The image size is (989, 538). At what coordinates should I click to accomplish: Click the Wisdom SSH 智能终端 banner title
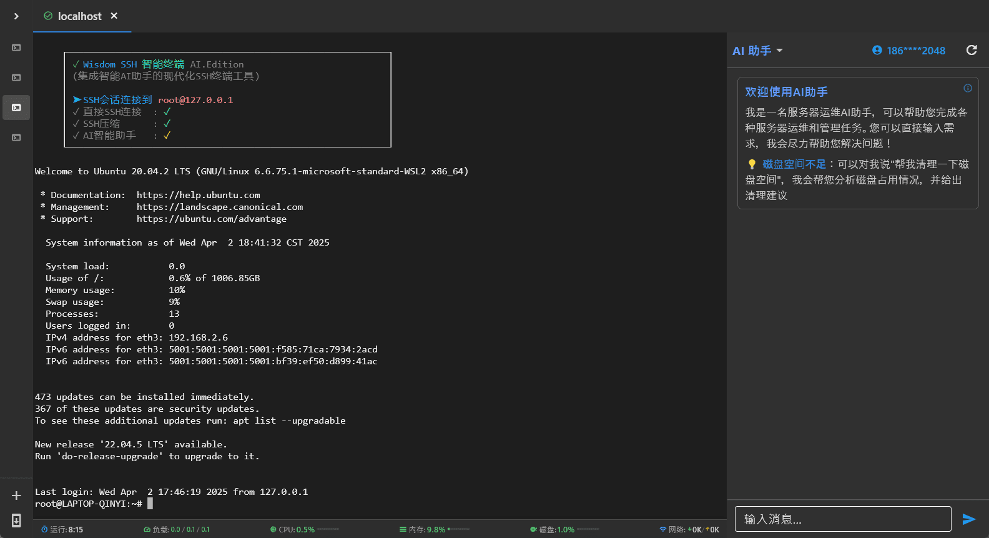click(134, 64)
